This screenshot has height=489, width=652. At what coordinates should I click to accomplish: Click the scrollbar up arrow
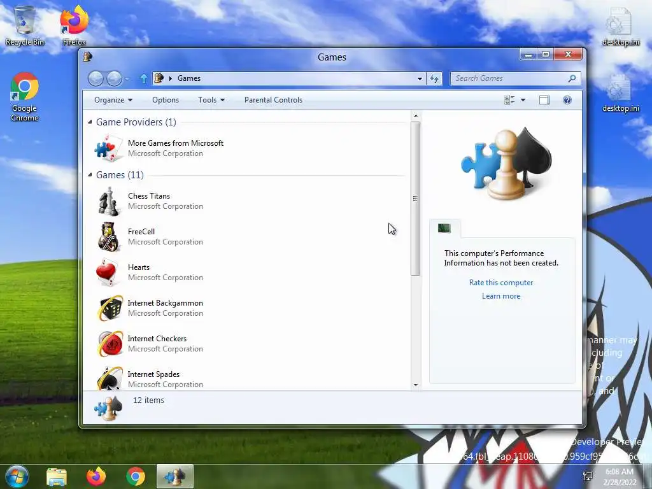(x=415, y=116)
